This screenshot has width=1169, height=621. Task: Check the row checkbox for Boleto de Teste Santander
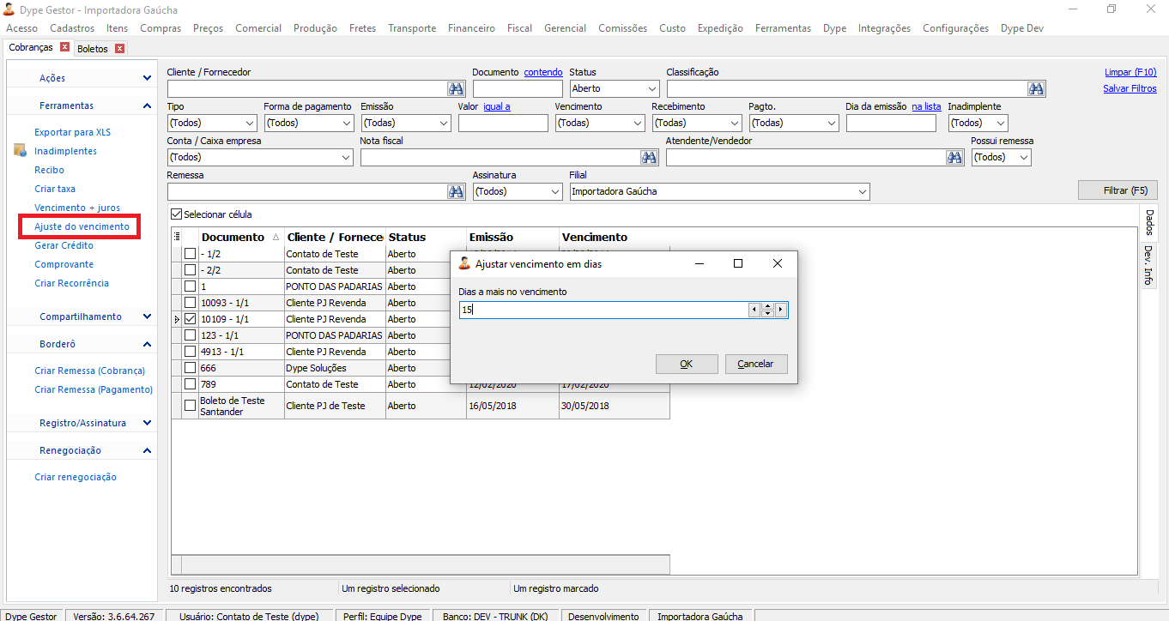click(x=191, y=406)
